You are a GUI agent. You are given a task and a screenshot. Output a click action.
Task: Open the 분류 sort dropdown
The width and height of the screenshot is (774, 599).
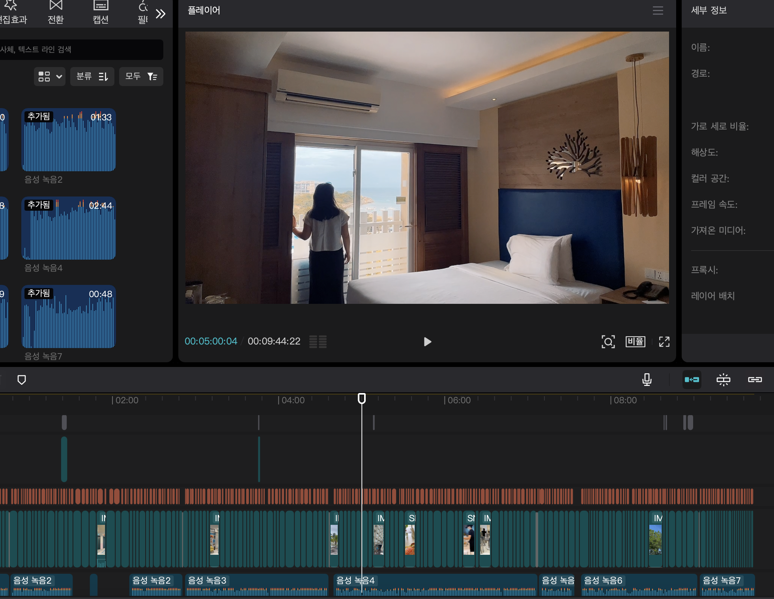pos(92,77)
